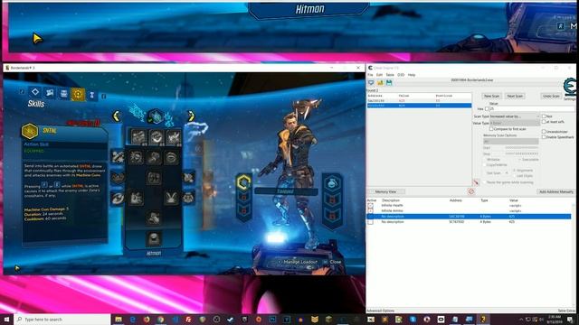Screen dimensions: 579x325
Task: Click Manage Loadout in the game
Action: coord(300,262)
